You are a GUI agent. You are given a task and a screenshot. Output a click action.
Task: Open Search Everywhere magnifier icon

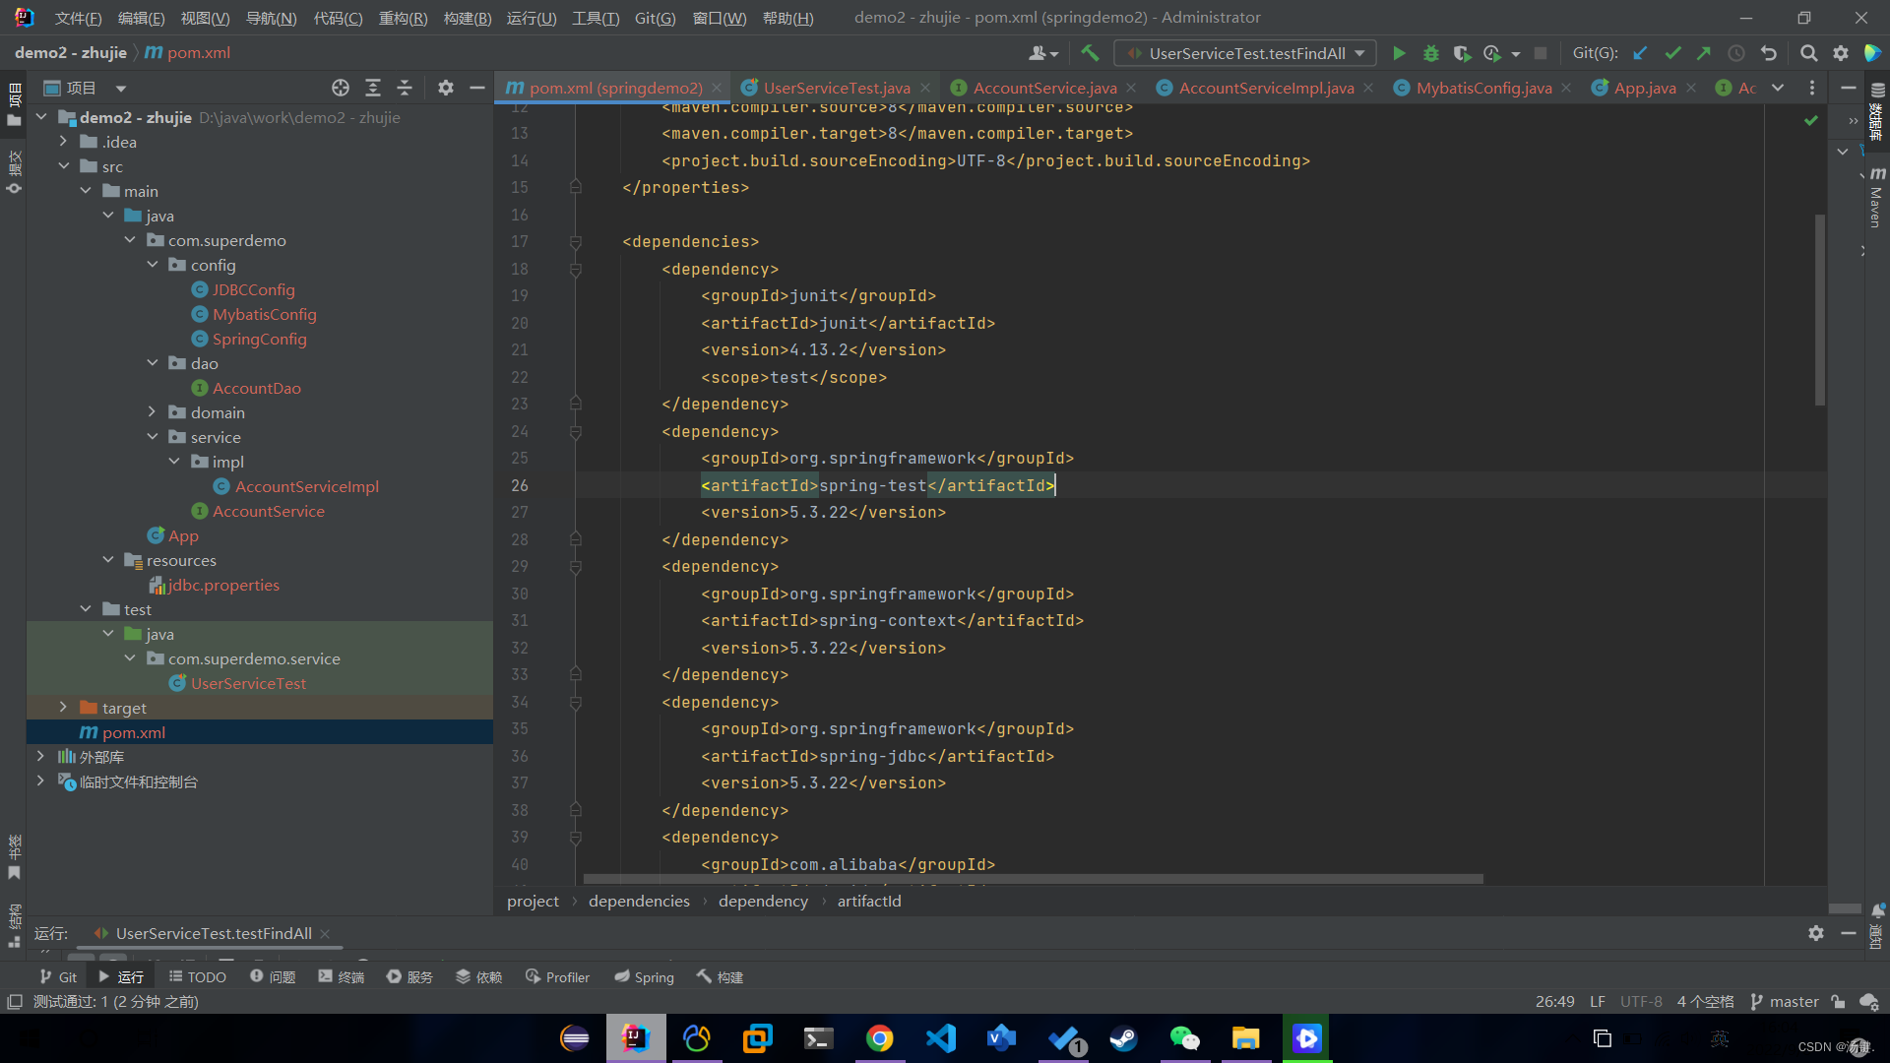coord(1808,53)
